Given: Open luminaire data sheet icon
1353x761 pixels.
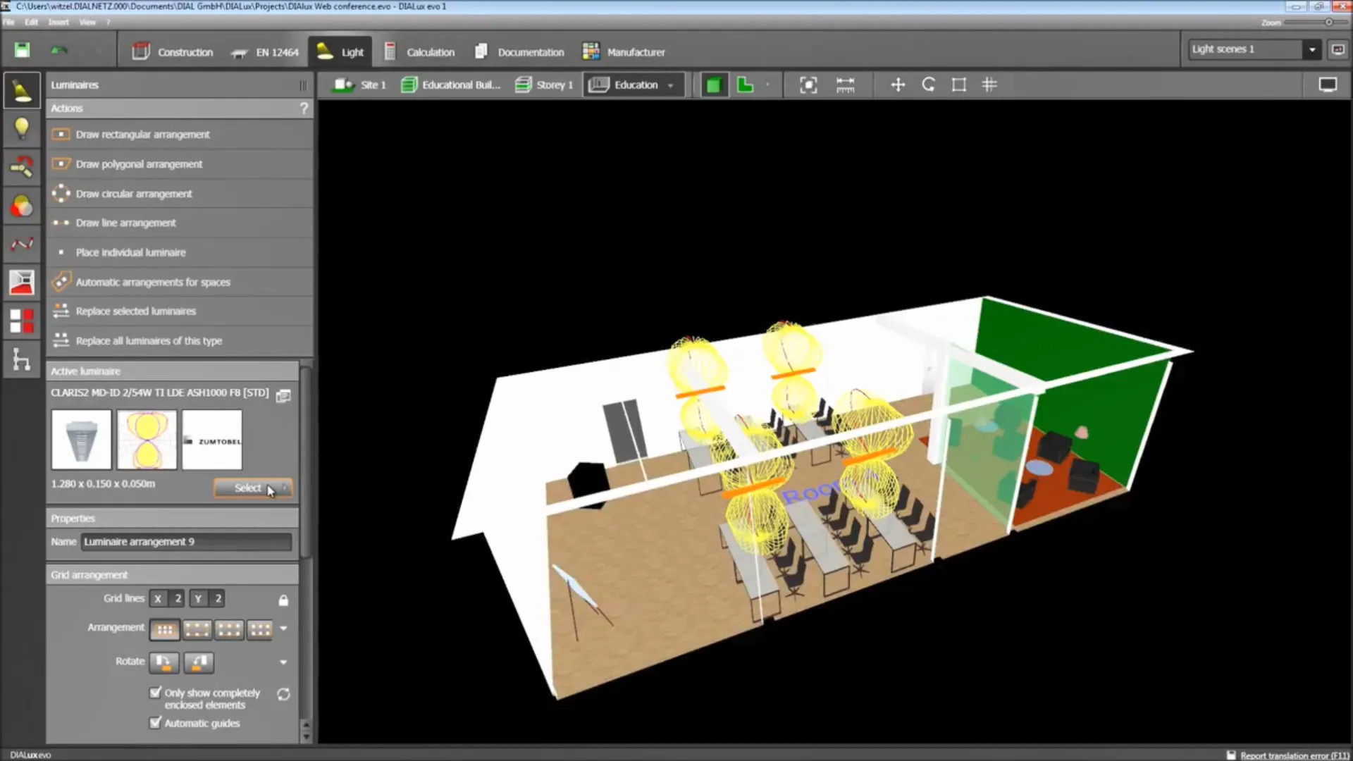Looking at the screenshot, I should (283, 395).
